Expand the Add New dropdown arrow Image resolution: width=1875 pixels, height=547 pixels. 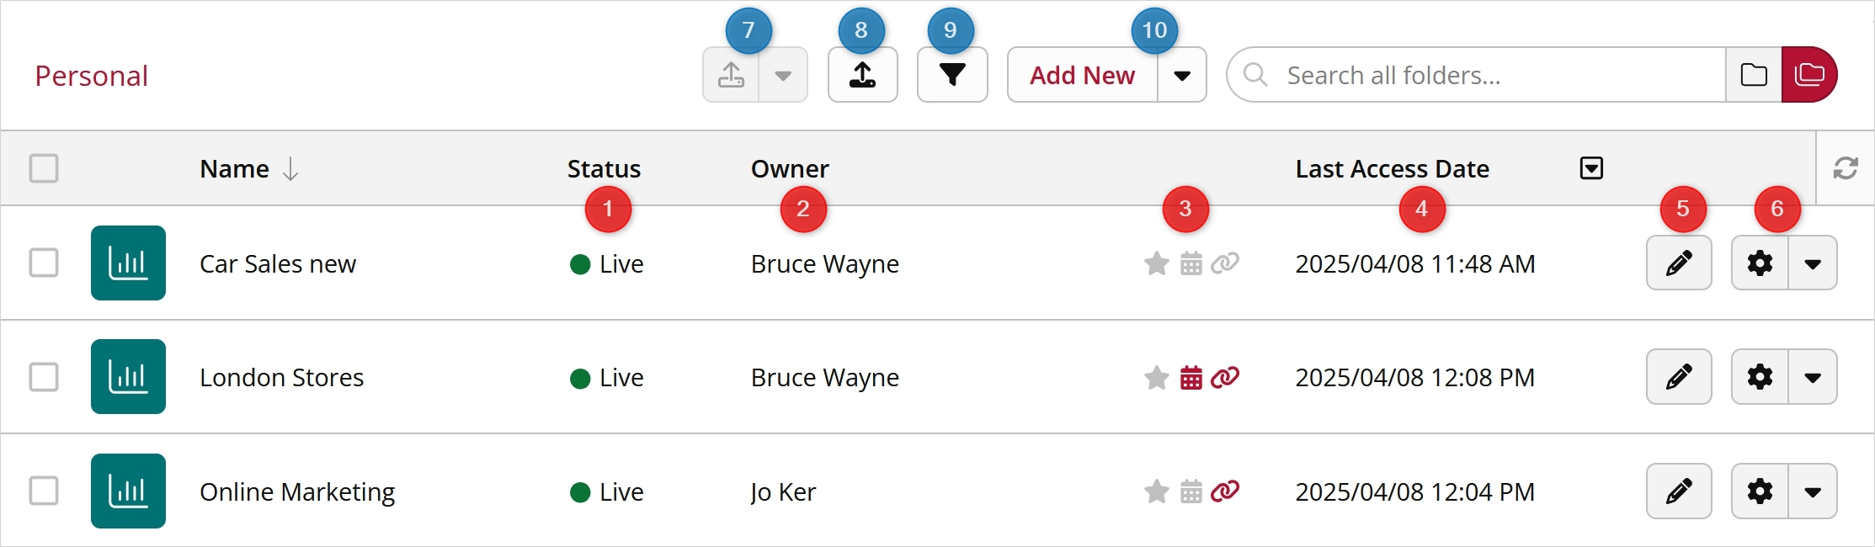pos(1182,75)
